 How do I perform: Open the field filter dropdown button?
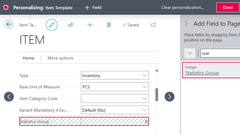[190, 53]
